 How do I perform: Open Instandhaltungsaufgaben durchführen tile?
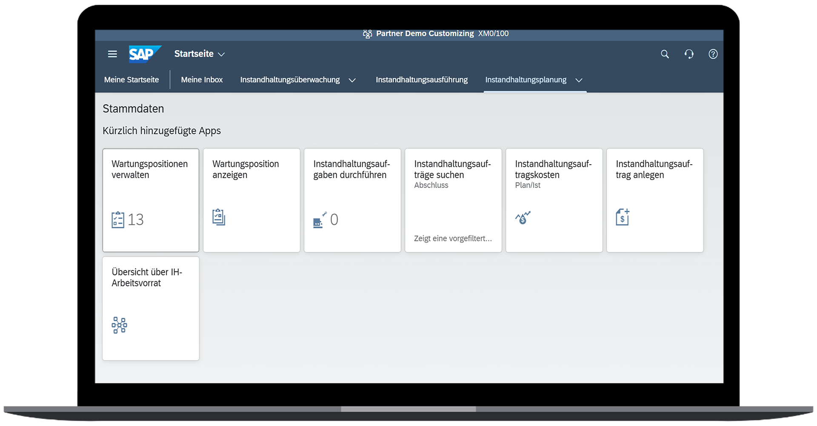pyautogui.click(x=352, y=200)
